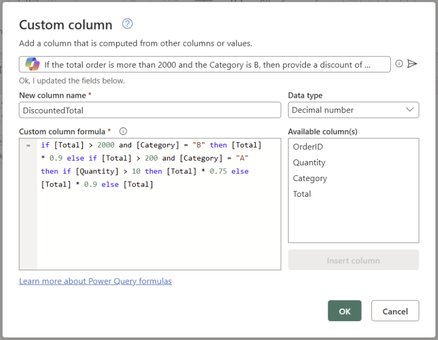Click the info icon beside the Copilot prompt
438x340 pixels.
[x=399, y=64]
